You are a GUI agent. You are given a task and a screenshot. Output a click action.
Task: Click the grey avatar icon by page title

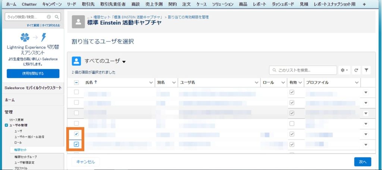78,22
